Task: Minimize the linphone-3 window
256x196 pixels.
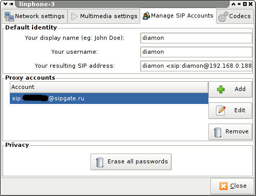Action: (x=239, y=4)
